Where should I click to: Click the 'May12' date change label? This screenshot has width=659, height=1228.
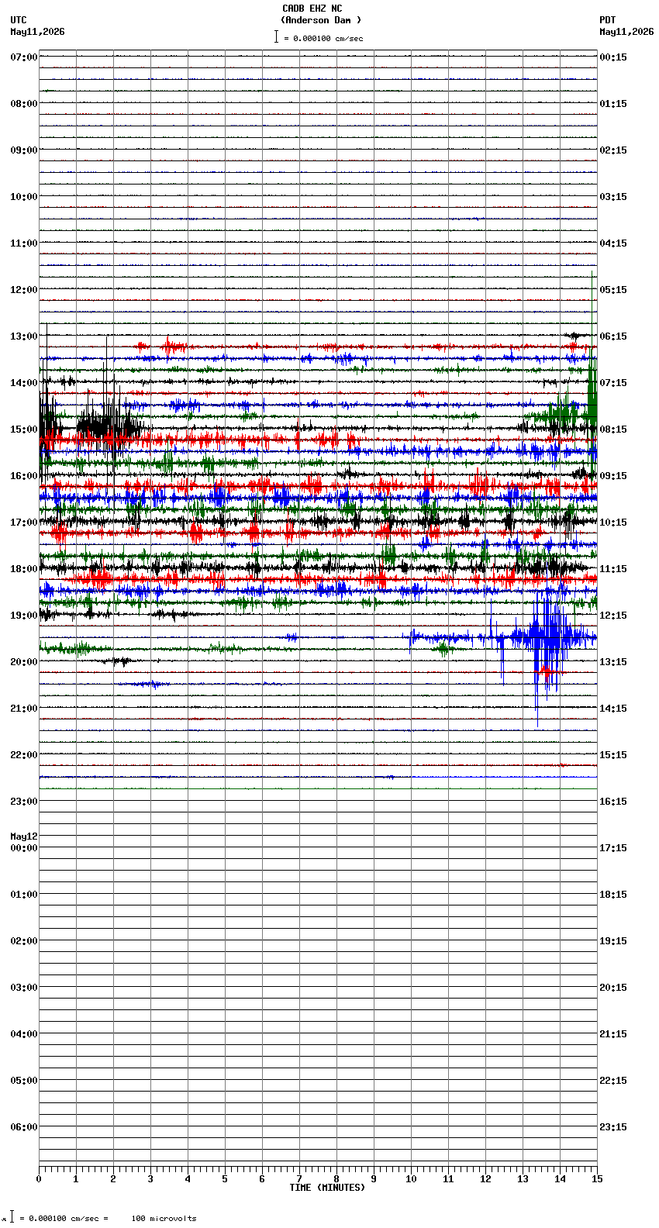pos(24,836)
